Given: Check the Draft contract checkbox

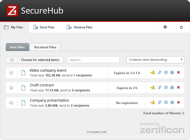Looking at the screenshot, I should pyautogui.click(x=11, y=88).
